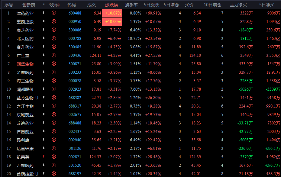This screenshot has height=177, width=281.
Task: Click the play icon in 康芝药业 row
Action: click(x=54, y=30)
